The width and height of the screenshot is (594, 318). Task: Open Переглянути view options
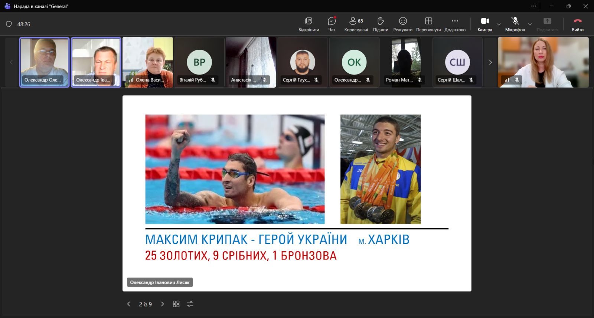428,24
